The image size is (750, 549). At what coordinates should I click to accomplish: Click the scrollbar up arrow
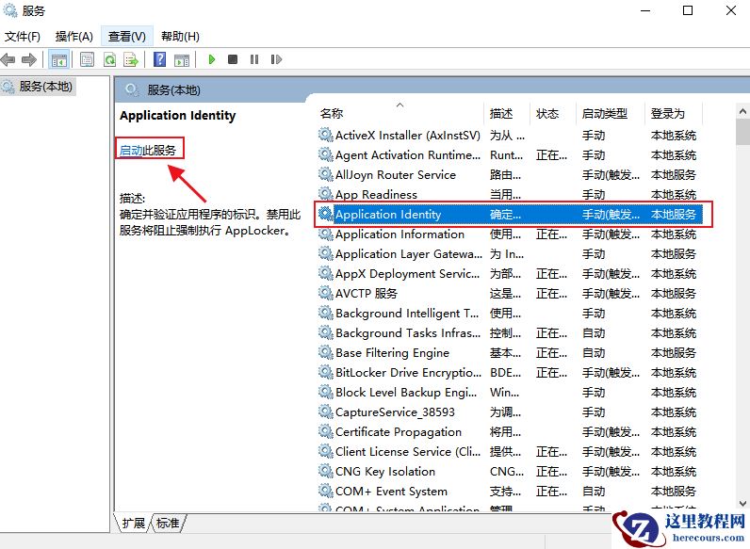(742, 112)
